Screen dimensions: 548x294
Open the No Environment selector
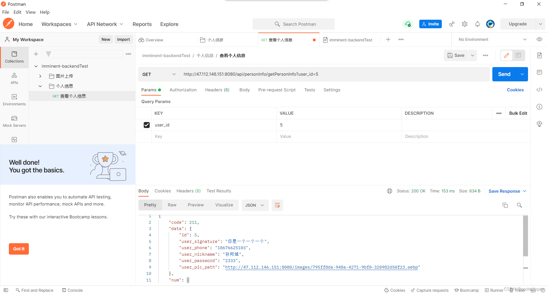pyautogui.click(x=492, y=39)
